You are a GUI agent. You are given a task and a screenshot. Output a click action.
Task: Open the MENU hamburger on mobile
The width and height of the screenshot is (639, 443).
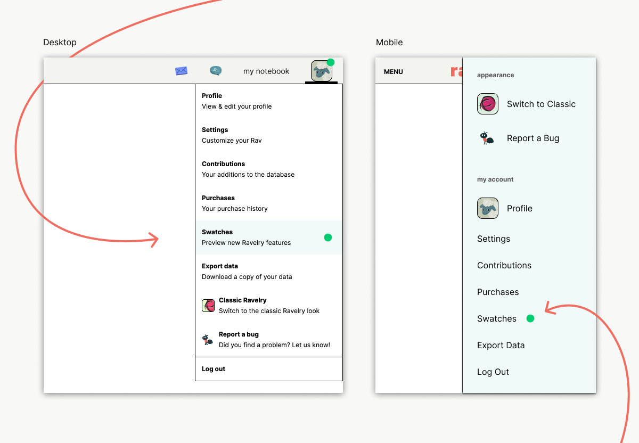[393, 71]
